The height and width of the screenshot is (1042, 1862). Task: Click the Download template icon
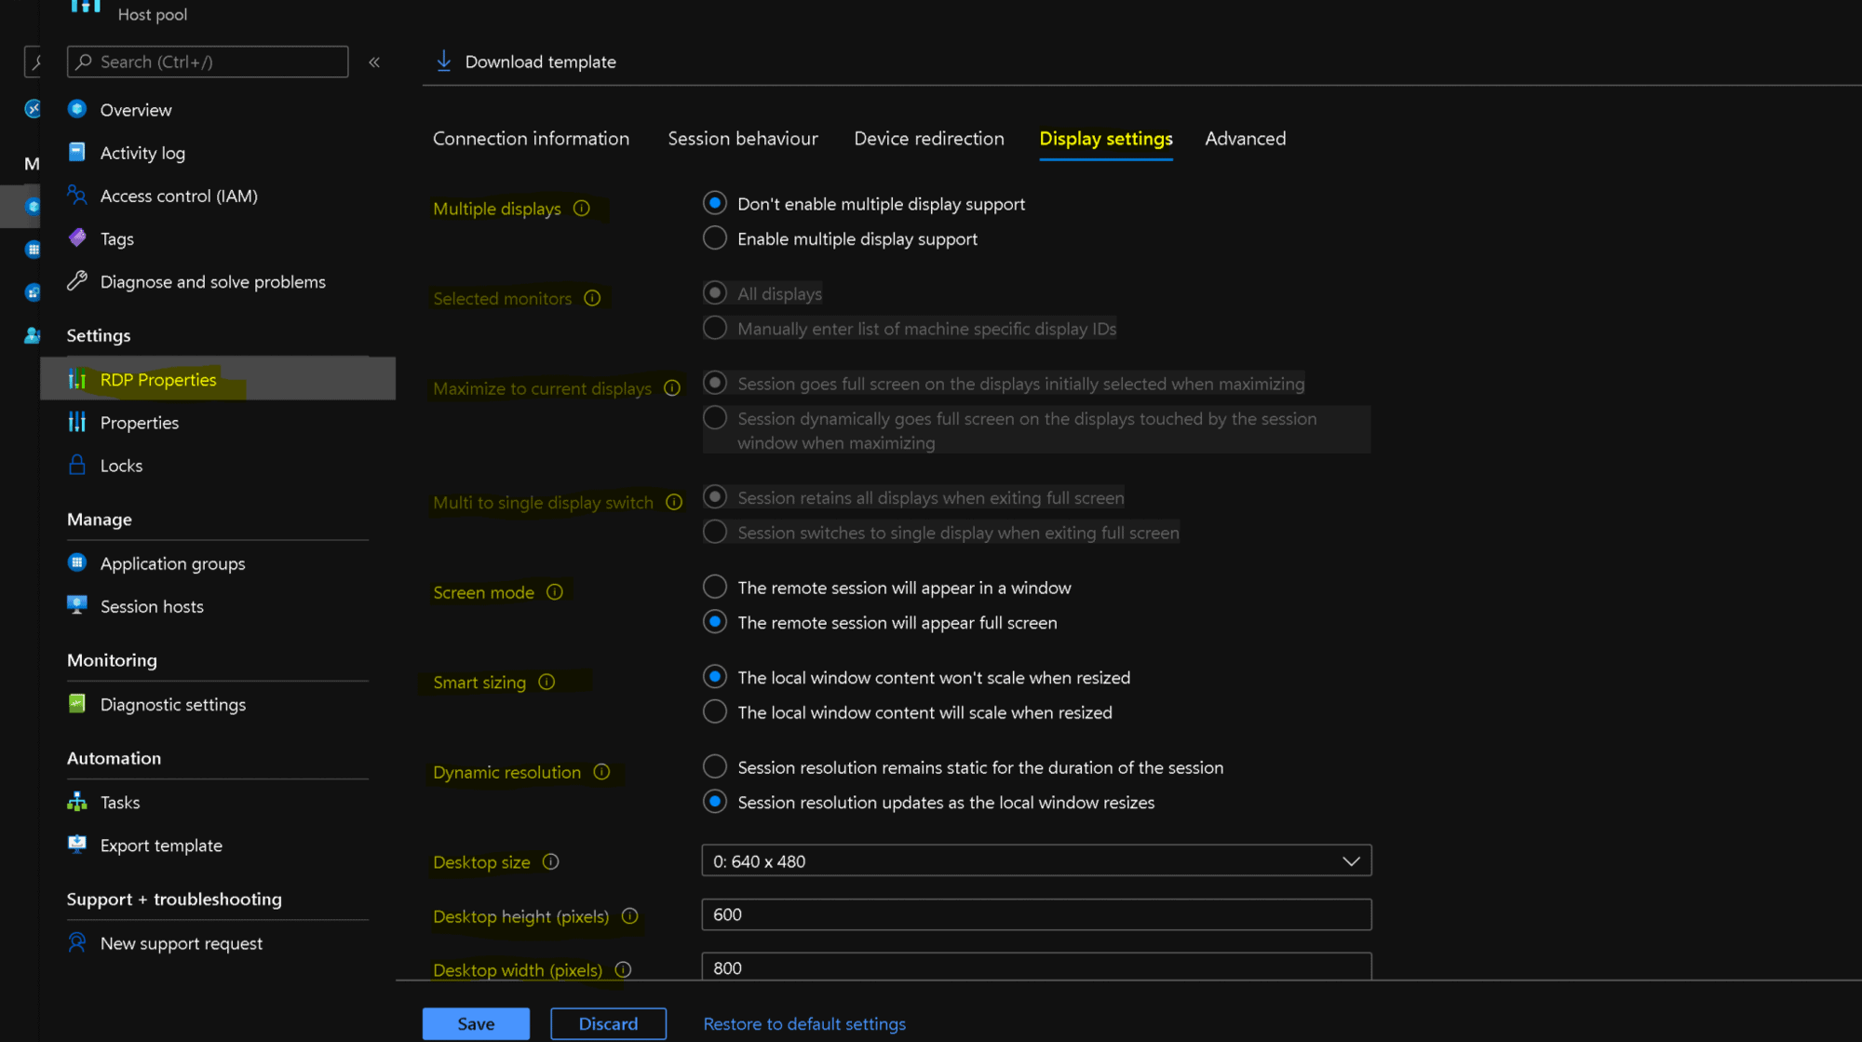(x=445, y=60)
